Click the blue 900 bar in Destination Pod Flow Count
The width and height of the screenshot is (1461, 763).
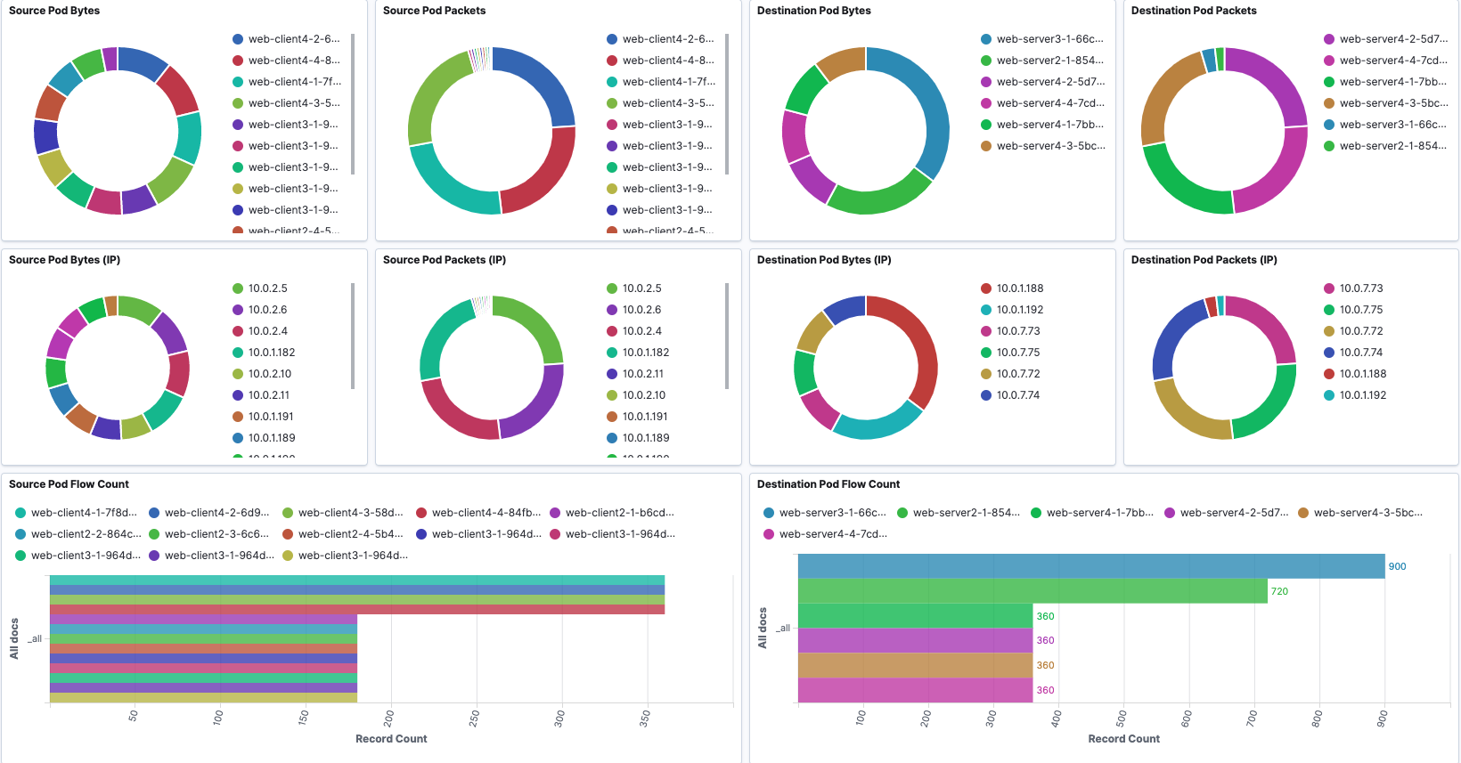tap(1091, 566)
